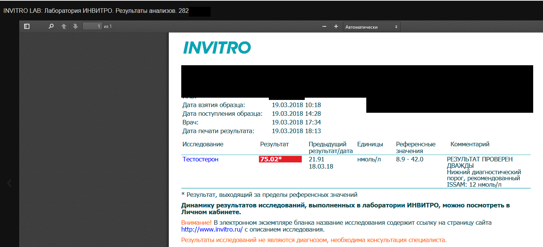Click the Дата взятия образца timestamp
The height and width of the screenshot is (247, 543).
click(x=296, y=105)
